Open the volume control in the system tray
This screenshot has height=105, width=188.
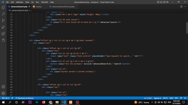pyautogui.click(x=159, y=102)
